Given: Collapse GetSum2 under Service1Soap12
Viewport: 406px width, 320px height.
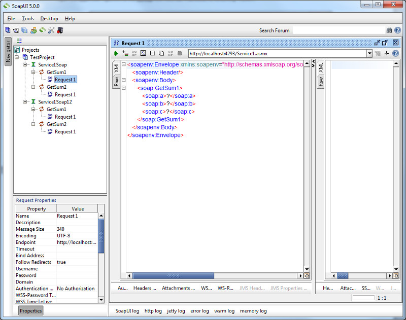Looking at the screenshot, I should point(33,124).
